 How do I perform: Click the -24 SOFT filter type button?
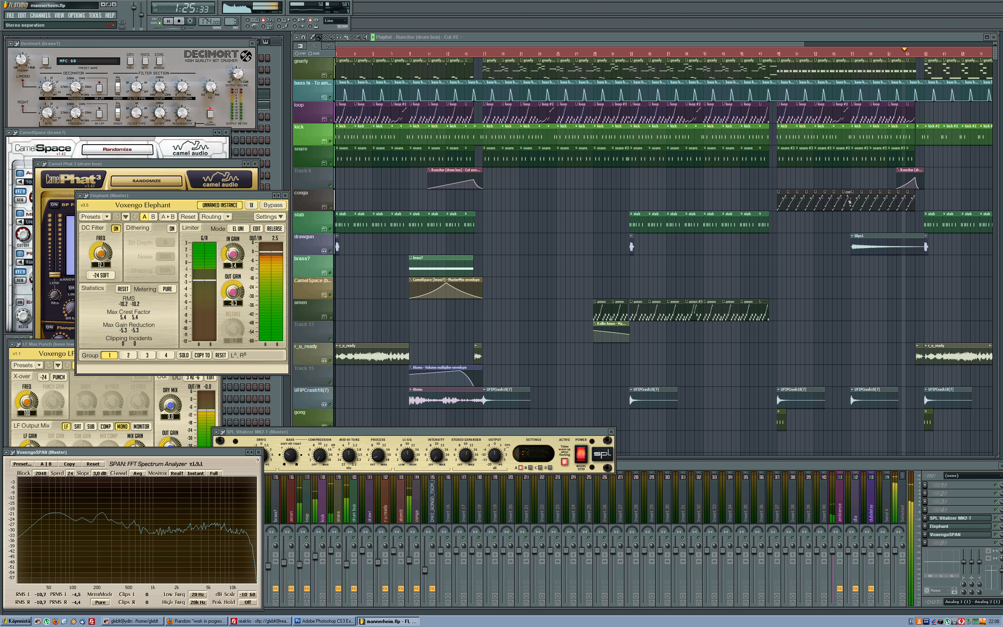(x=101, y=275)
